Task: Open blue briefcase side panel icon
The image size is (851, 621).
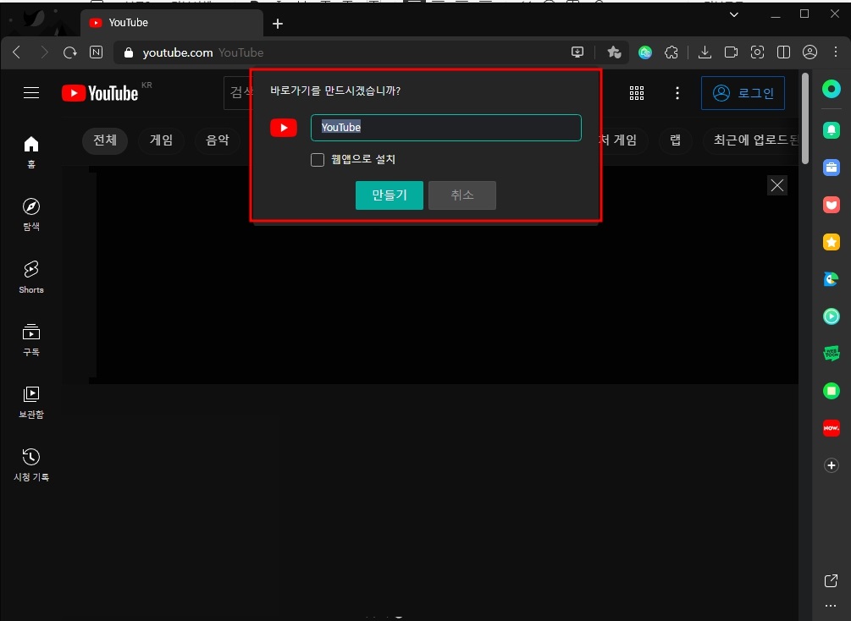Action: pyautogui.click(x=832, y=168)
